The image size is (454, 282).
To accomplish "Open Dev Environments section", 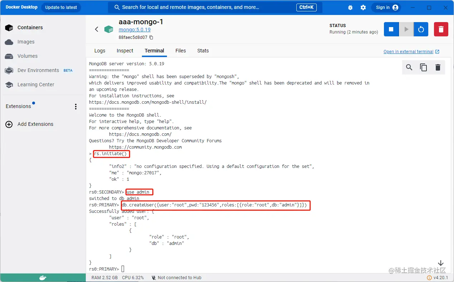I will click(38, 70).
